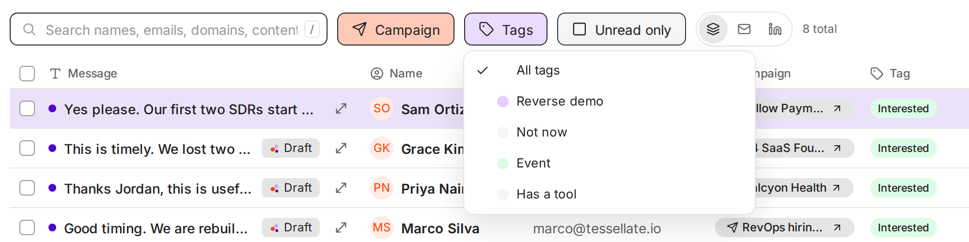The height and width of the screenshot is (242, 969).
Task: Click the '8 total' count label
Action: [820, 29]
